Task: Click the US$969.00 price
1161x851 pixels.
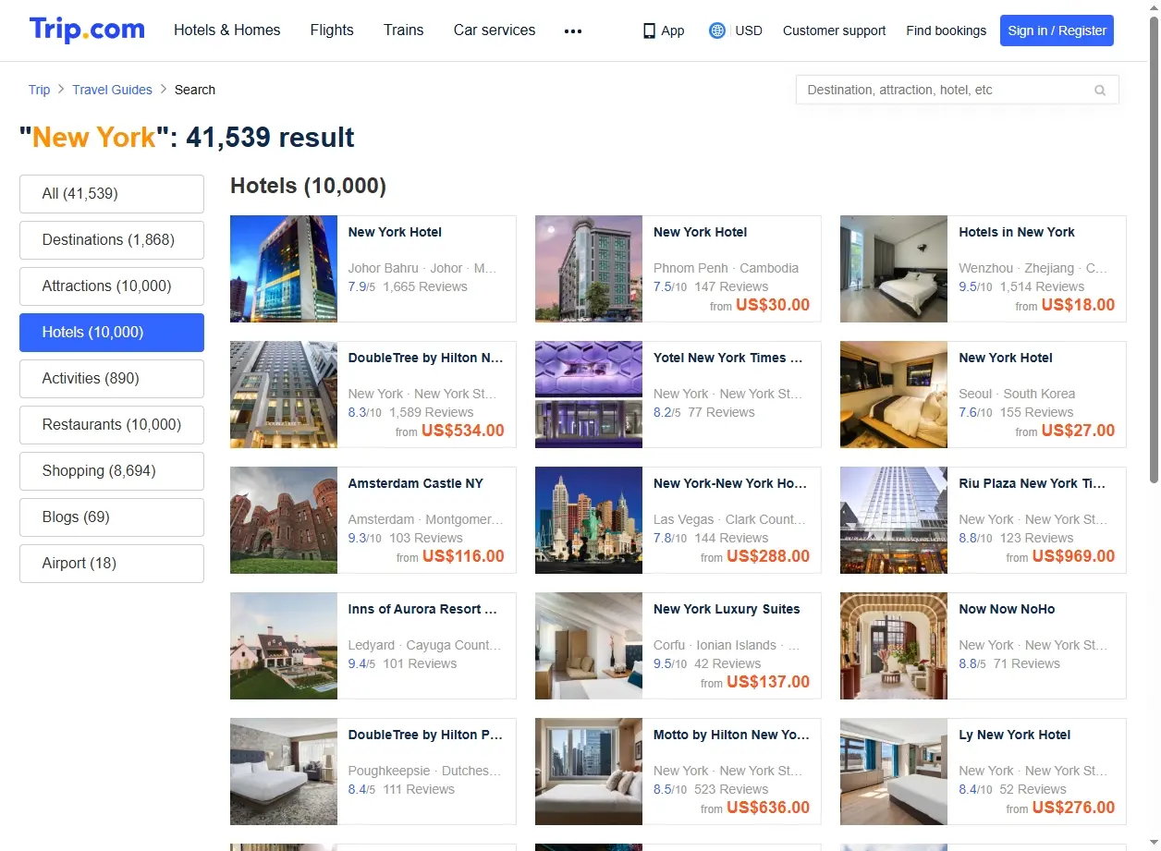Action: click(1073, 556)
